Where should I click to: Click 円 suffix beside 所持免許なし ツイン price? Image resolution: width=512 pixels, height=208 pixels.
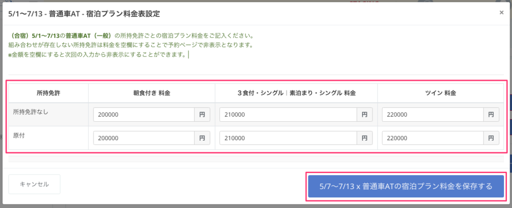click(491, 115)
